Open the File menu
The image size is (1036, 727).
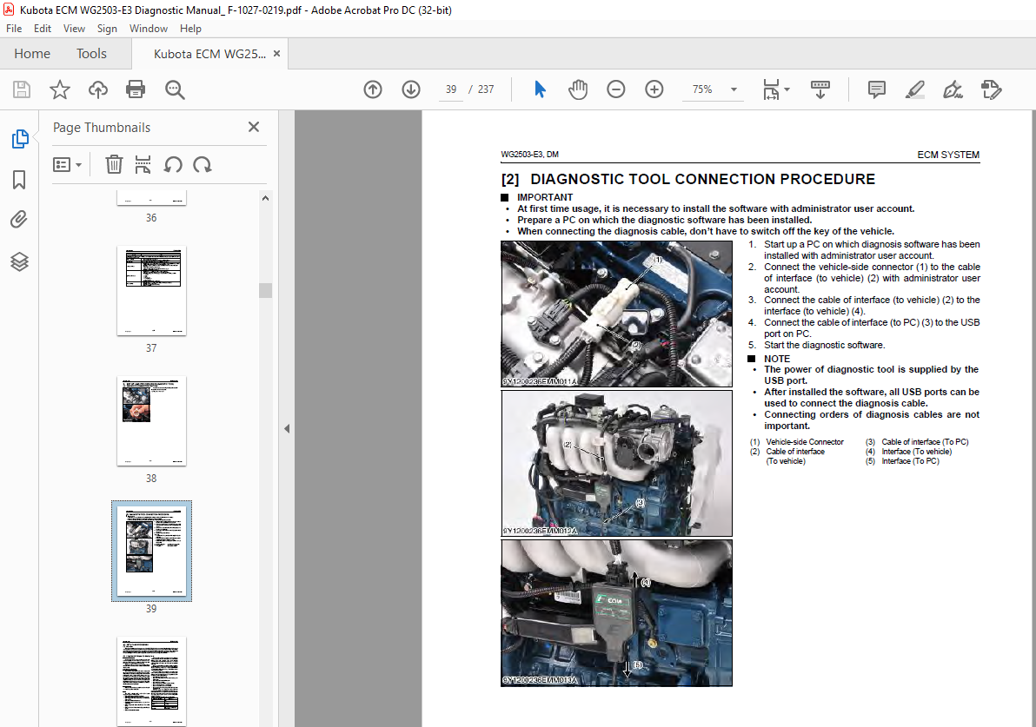click(x=14, y=29)
